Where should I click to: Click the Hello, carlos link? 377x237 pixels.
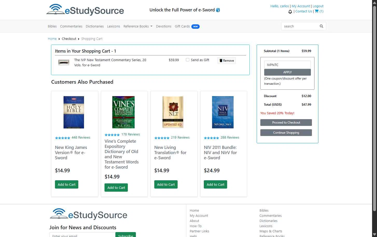(280, 6)
